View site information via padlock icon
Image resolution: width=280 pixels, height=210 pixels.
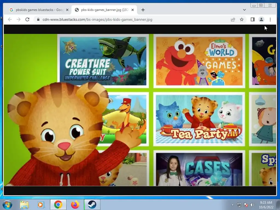pyautogui.click(x=38, y=19)
